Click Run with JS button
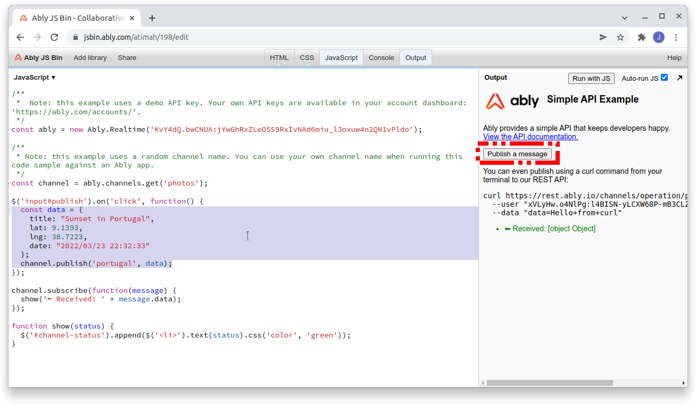 [x=591, y=79]
